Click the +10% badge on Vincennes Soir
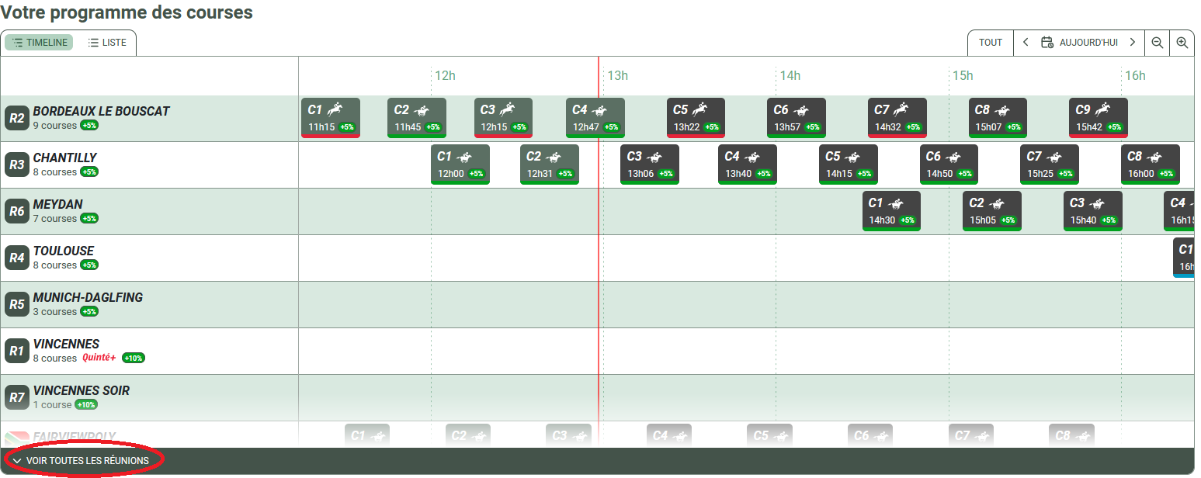Viewport: 1201px width, 478px height. coord(86,405)
